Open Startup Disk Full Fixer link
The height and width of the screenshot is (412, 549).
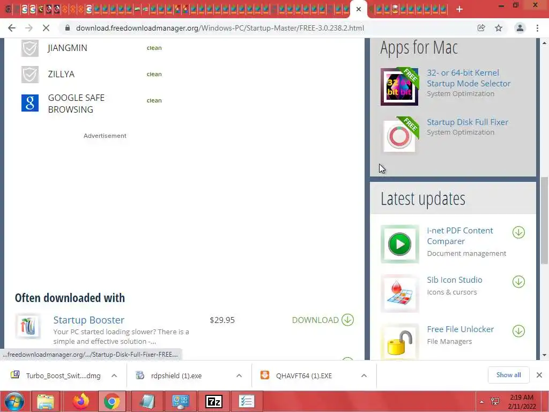pos(468,122)
